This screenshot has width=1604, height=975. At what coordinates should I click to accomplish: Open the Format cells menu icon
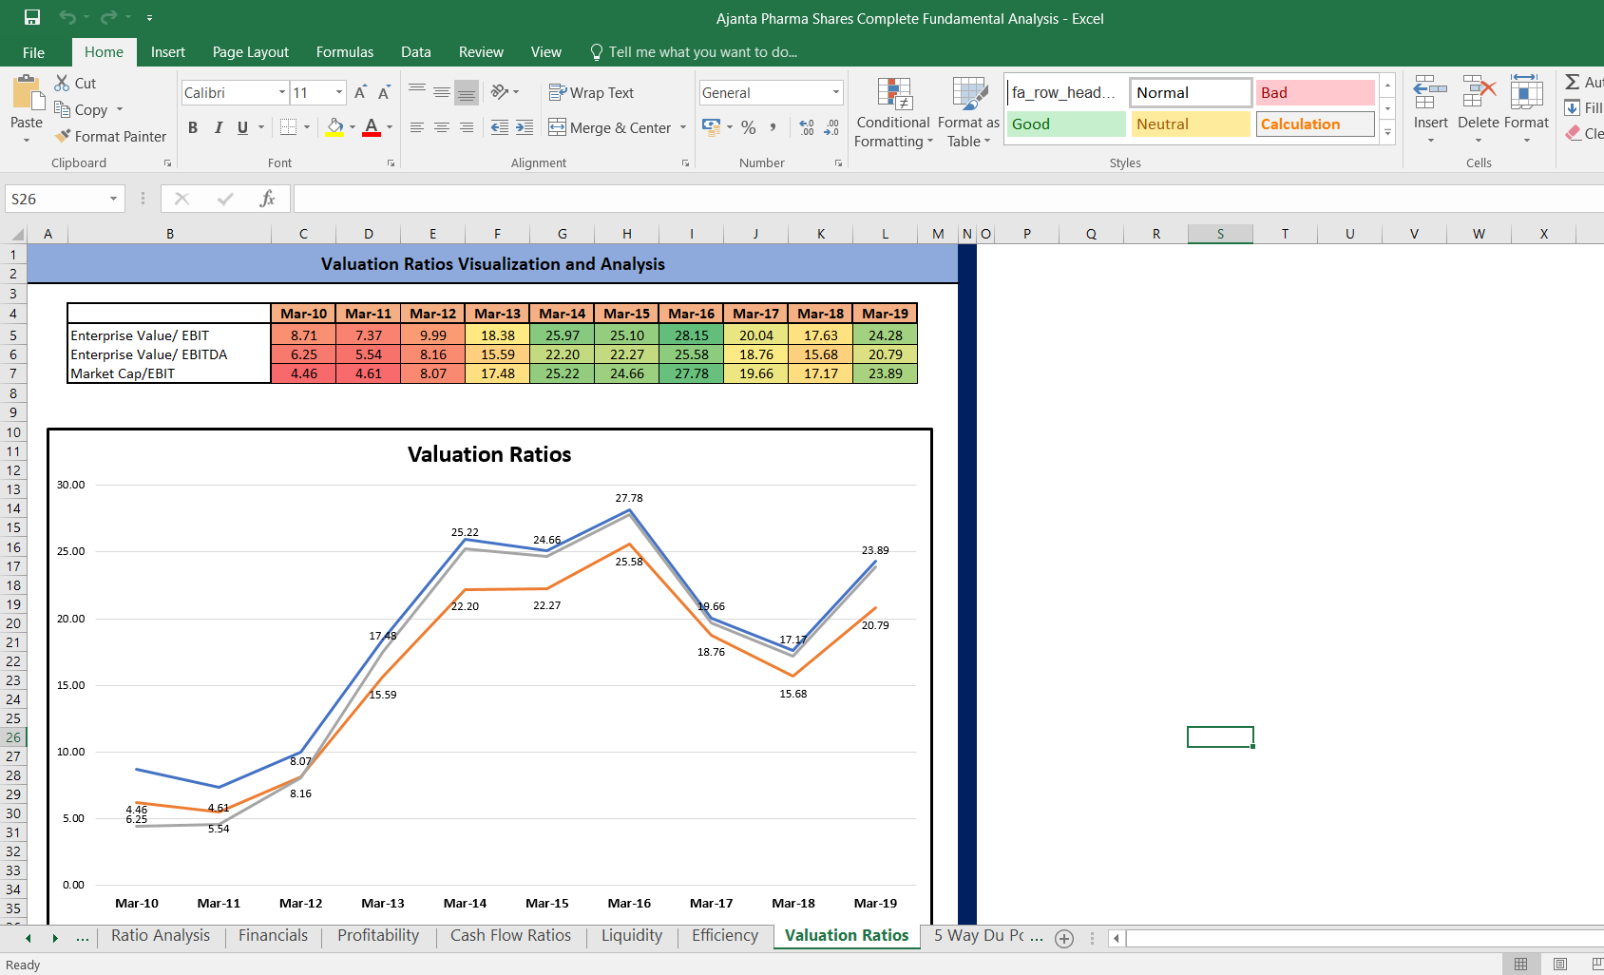point(1526,92)
